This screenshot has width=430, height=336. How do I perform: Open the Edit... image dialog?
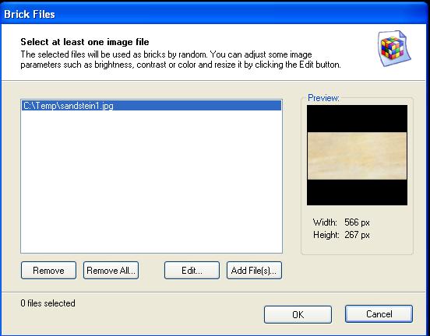pos(192,271)
